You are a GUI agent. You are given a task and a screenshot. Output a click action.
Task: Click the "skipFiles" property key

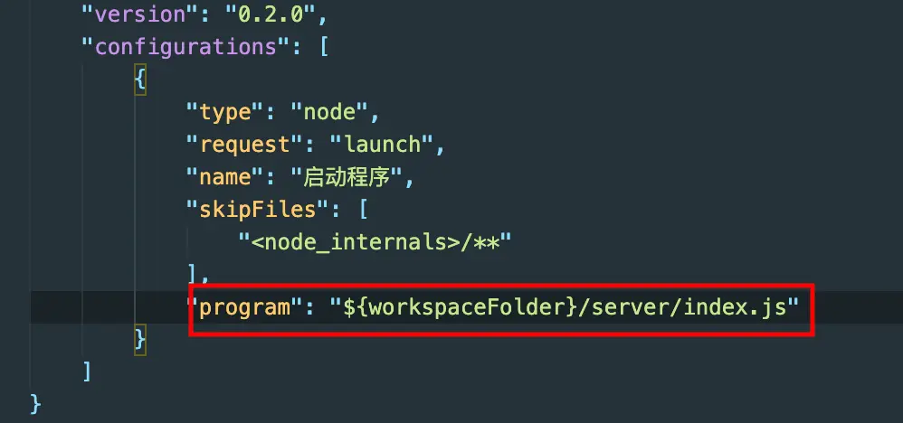tap(258, 210)
